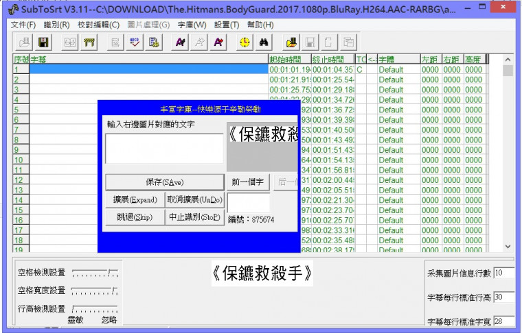Click the subtitle list scroll down arrow
Image resolution: width=522 pixels, height=333 pixels.
(x=508, y=247)
